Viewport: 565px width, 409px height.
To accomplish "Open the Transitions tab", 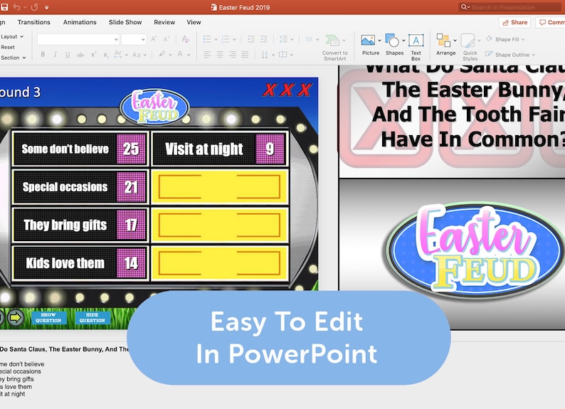I will [34, 22].
